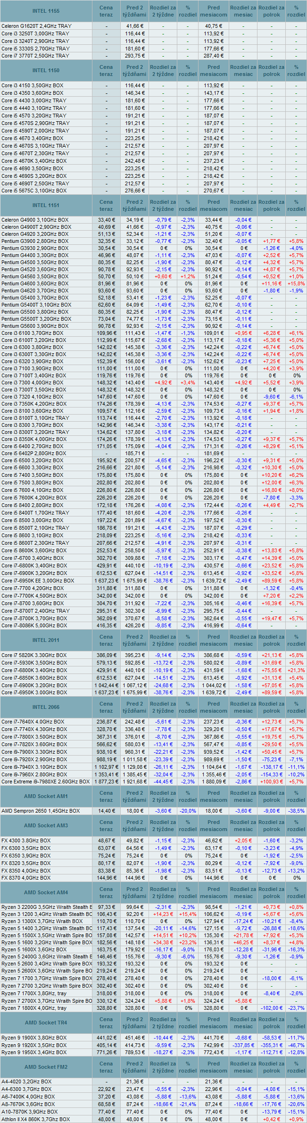Select Core Extreme i9-7980XE 2.60GHz BOX name
Viewport: 307px width, 1123px height.
click(x=46, y=782)
